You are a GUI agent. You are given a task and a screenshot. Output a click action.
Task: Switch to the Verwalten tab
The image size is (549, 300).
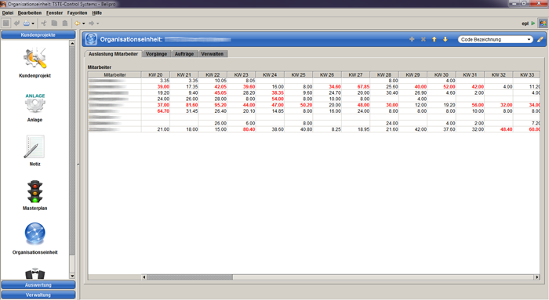click(213, 54)
